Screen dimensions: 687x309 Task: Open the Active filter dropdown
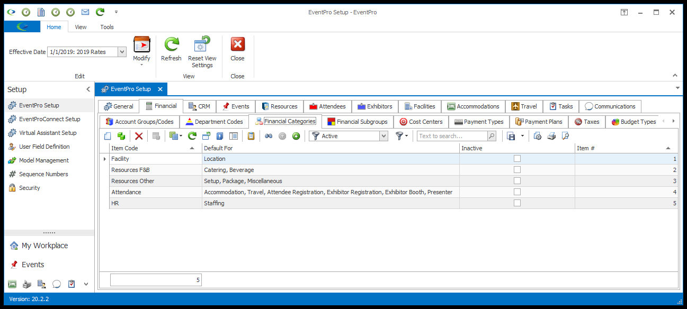[x=384, y=136]
